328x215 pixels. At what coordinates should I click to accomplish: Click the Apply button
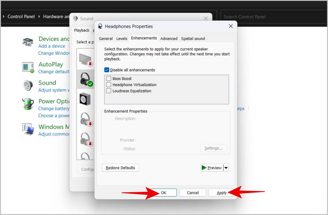tap(222, 193)
